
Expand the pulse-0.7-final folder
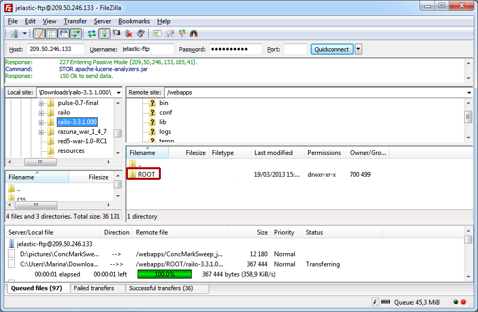pyautogui.click(x=41, y=103)
